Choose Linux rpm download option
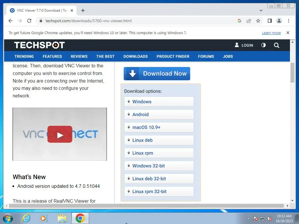Image resolution: width=299 pixels, height=224 pixels. (159, 153)
